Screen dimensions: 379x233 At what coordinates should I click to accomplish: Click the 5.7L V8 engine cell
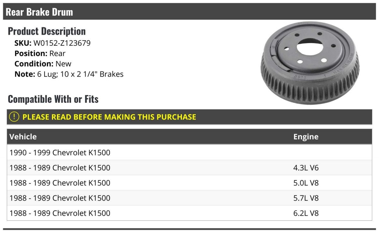tap(306, 198)
